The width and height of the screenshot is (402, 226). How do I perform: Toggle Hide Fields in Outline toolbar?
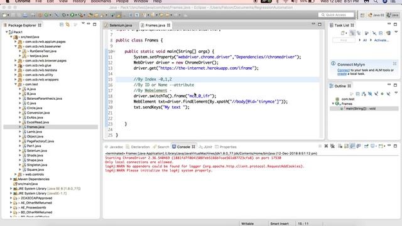(370, 94)
